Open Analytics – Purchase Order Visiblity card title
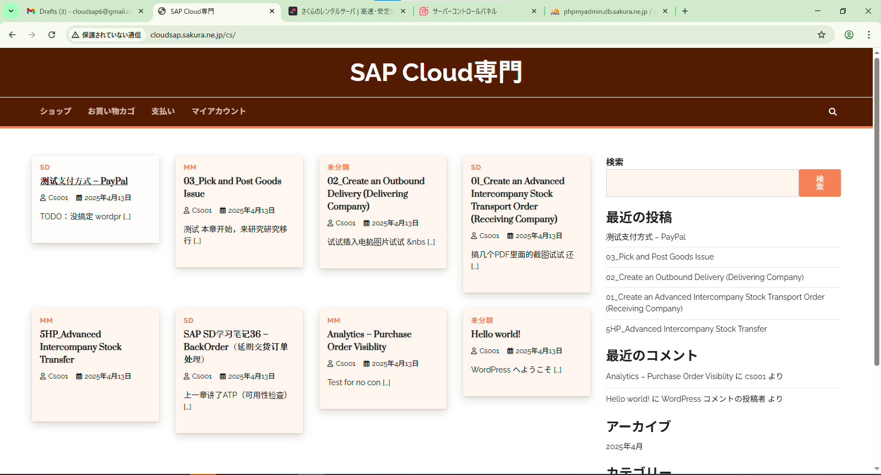Screen dimensions: 881x475 (369, 341)
